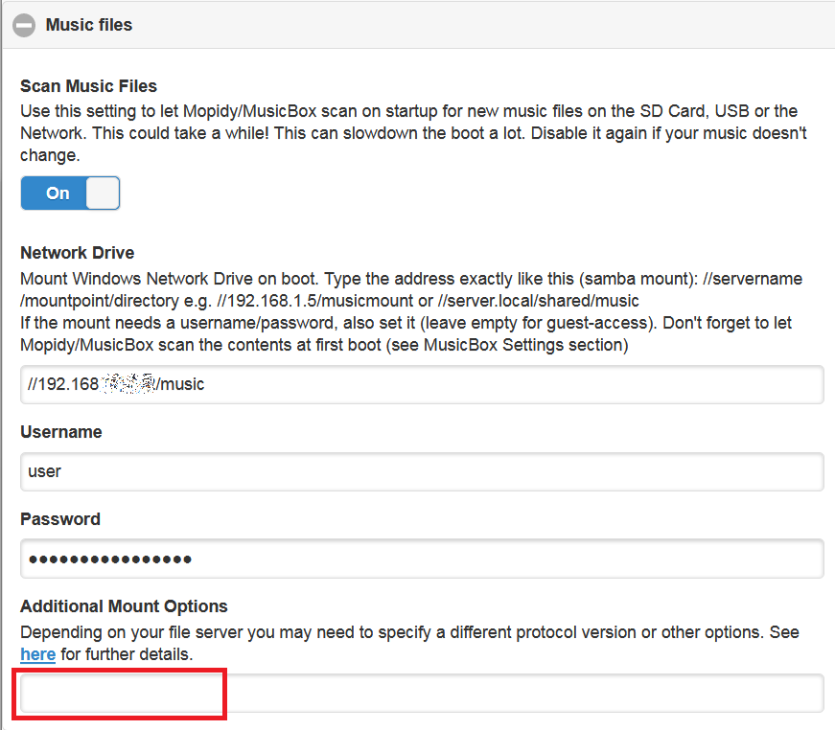Click into the Username text box

[x=422, y=471]
